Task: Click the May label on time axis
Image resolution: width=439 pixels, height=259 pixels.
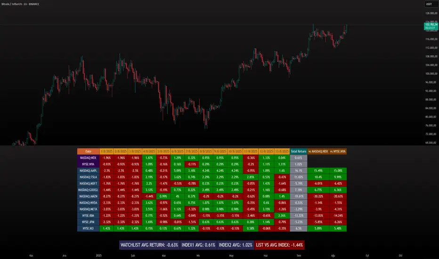Action: [x=231, y=256]
